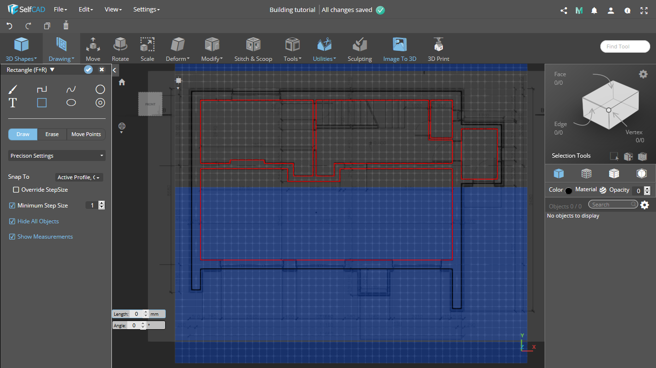Open the File menu
The image size is (656, 368).
pyautogui.click(x=61, y=10)
